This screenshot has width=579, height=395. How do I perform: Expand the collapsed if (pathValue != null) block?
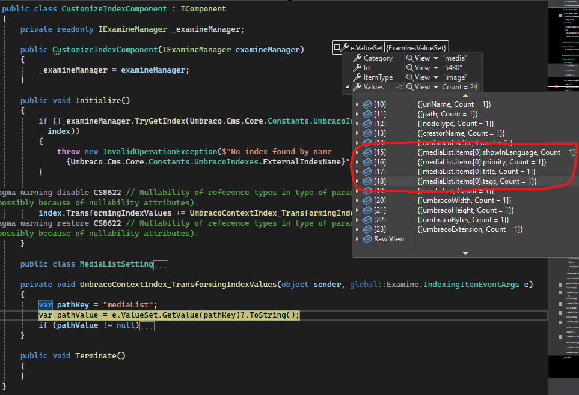coord(147,326)
